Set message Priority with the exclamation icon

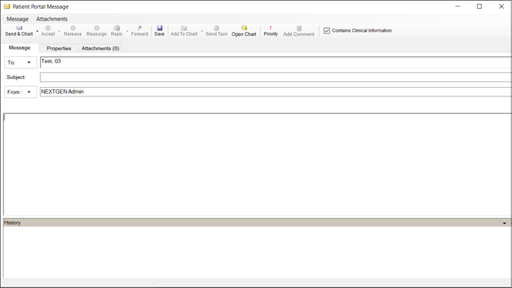tap(271, 28)
